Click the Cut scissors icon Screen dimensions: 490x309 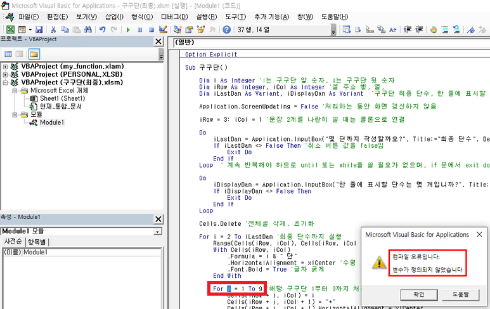(53, 30)
